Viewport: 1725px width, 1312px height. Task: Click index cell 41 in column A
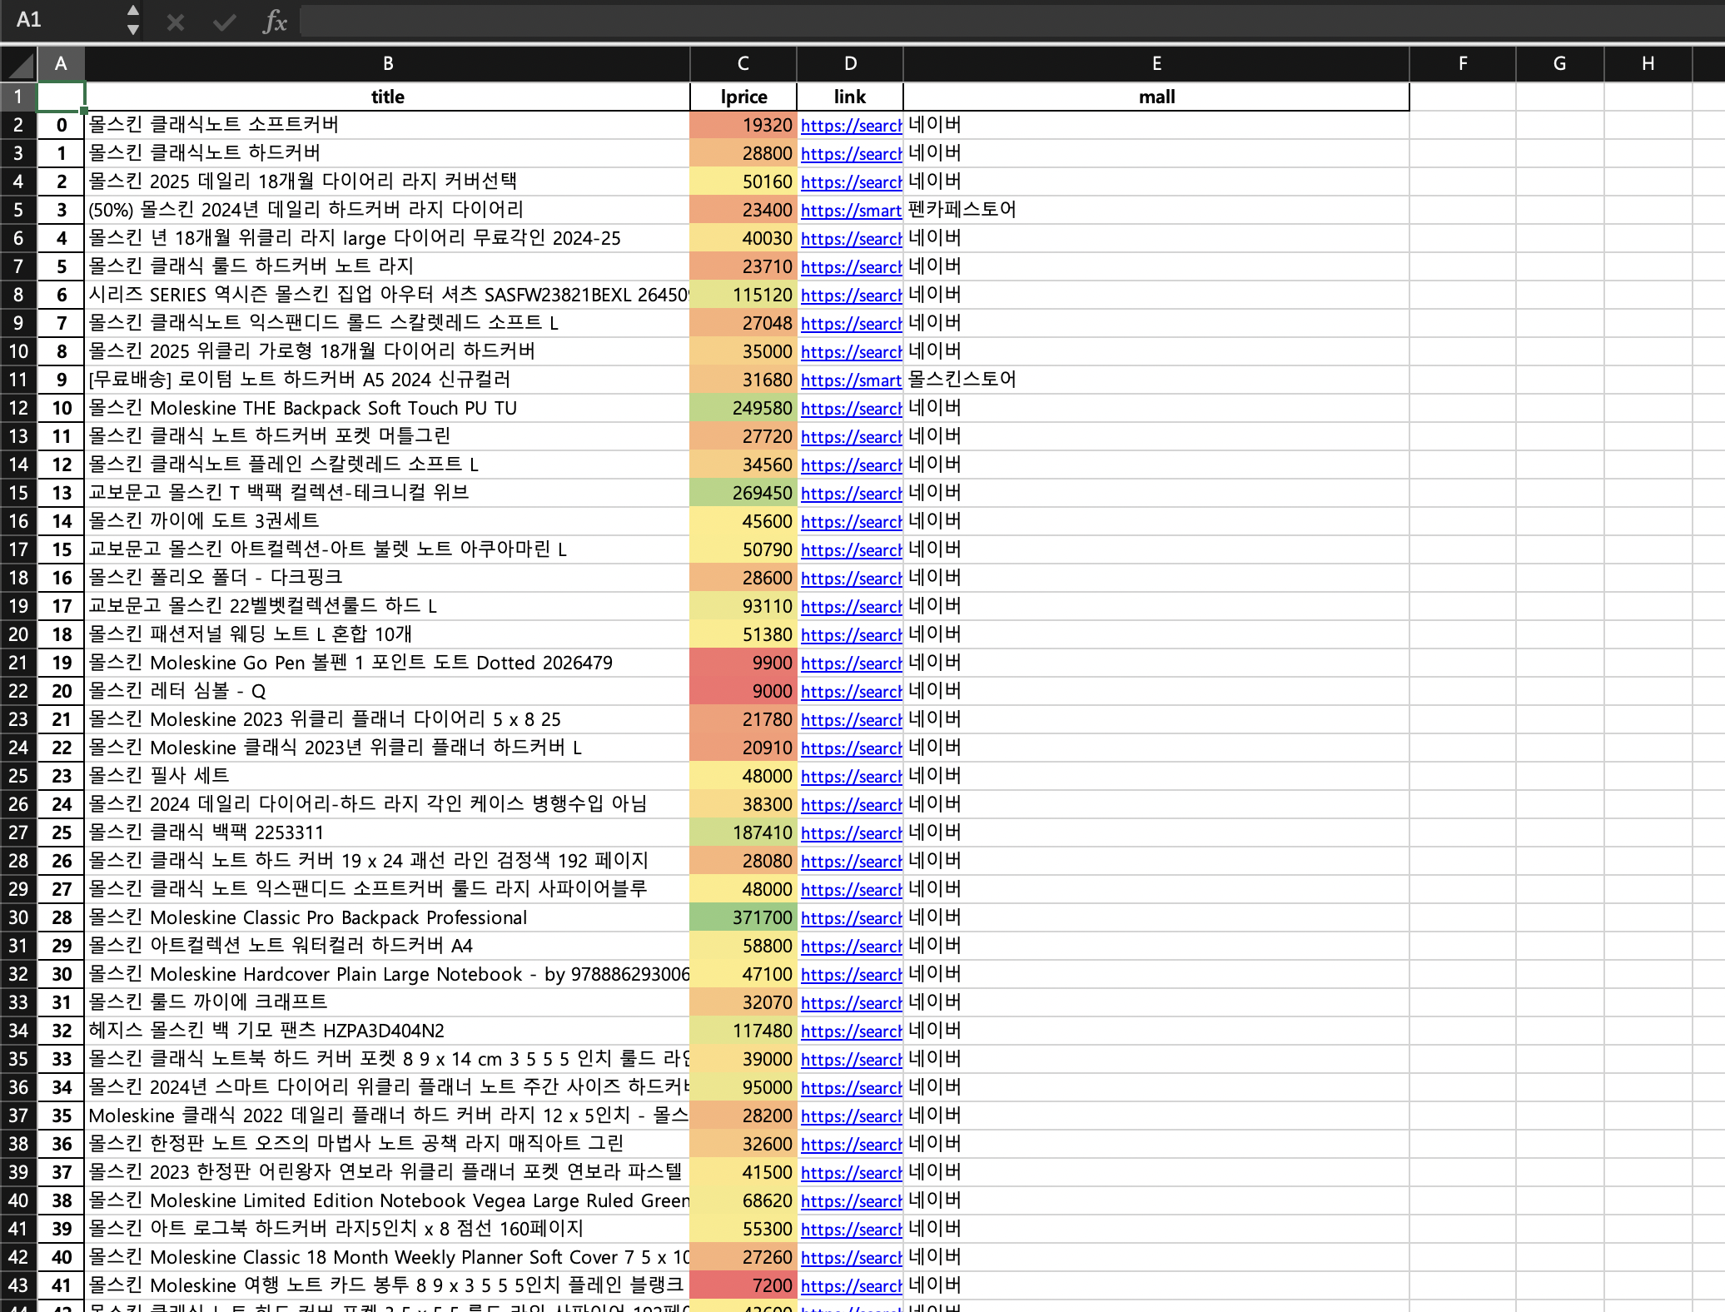pyautogui.click(x=61, y=1285)
